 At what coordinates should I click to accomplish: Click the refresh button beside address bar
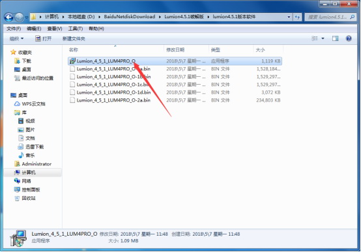[x=297, y=17]
